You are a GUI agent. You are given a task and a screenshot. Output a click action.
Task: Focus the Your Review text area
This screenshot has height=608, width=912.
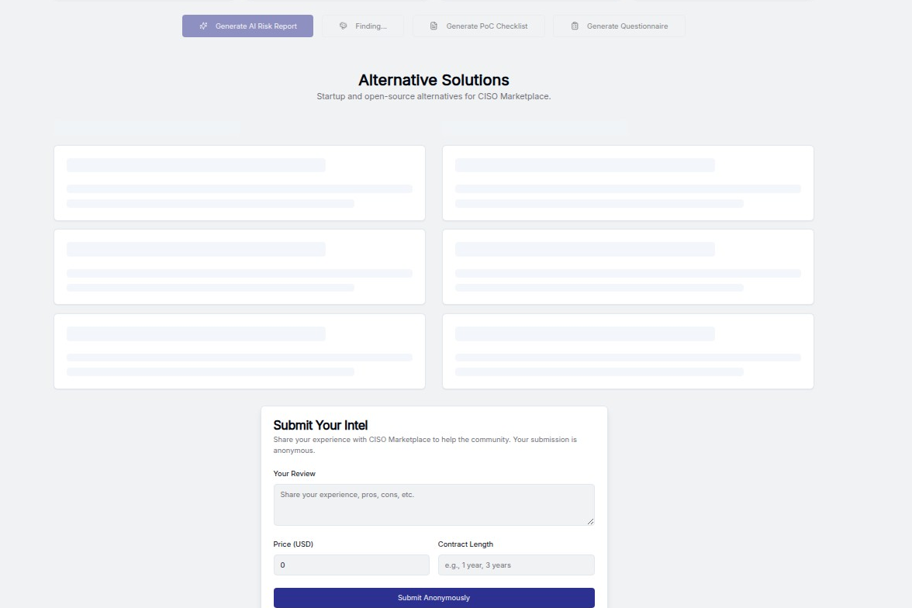coord(434,504)
